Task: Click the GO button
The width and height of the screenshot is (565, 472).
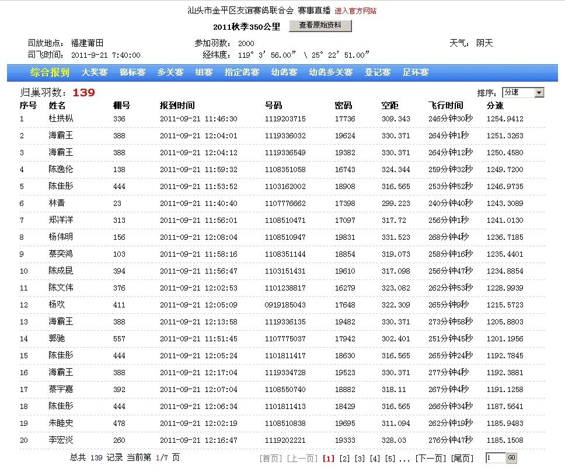Action: [511, 458]
